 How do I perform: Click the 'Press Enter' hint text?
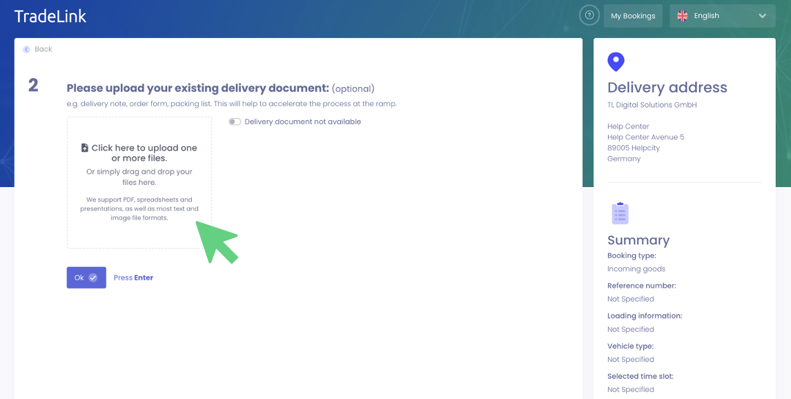pos(133,278)
